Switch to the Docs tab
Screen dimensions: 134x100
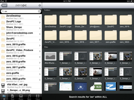(x=13, y=97)
